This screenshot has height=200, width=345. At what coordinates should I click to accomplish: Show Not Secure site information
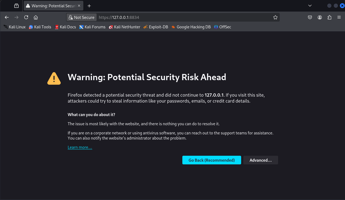[x=81, y=17]
